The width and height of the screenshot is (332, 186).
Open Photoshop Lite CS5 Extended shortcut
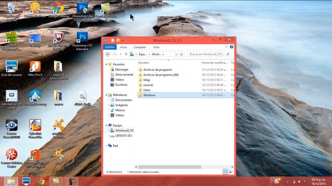(x=82, y=11)
